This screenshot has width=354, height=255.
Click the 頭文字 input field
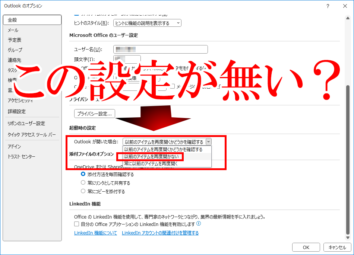127,59
